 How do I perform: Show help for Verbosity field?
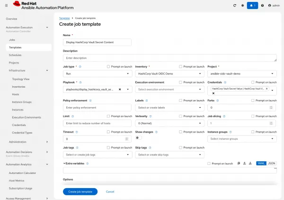point(151,116)
